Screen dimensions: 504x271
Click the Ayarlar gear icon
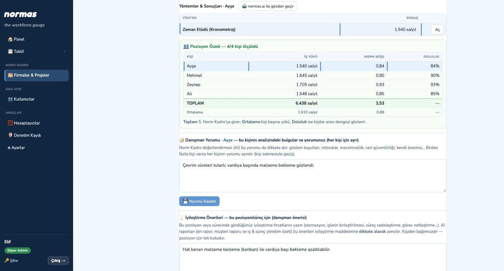[9, 148]
